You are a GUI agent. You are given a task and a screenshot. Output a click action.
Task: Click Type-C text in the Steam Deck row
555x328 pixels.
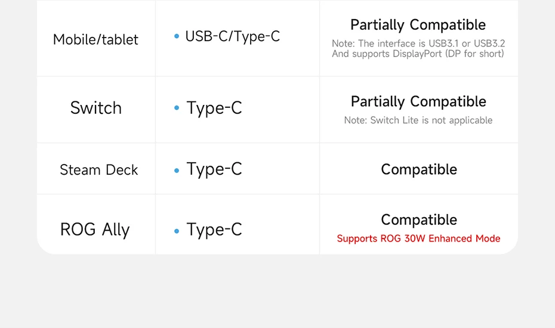point(214,169)
